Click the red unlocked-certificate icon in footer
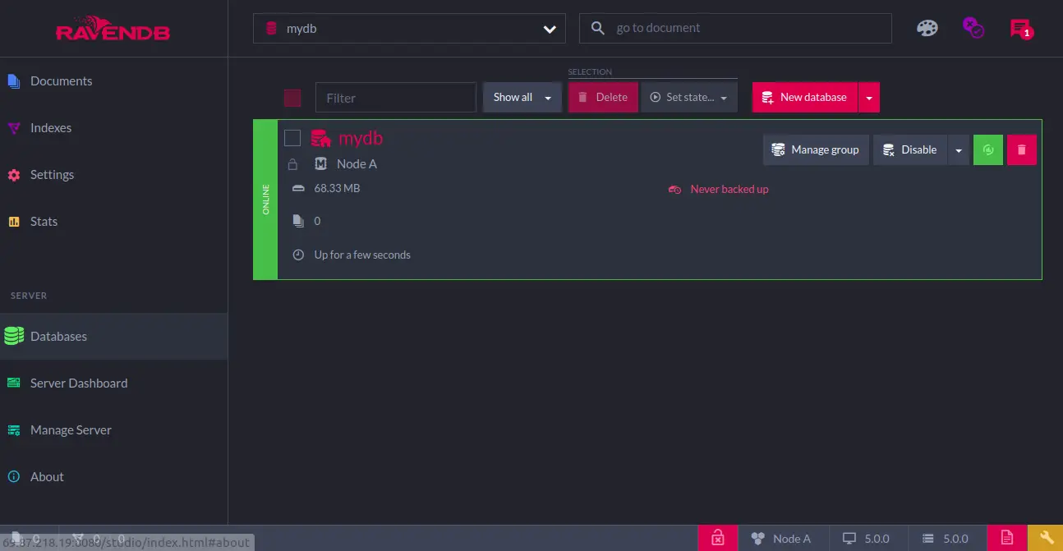This screenshot has height=551, width=1063. [x=718, y=539]
